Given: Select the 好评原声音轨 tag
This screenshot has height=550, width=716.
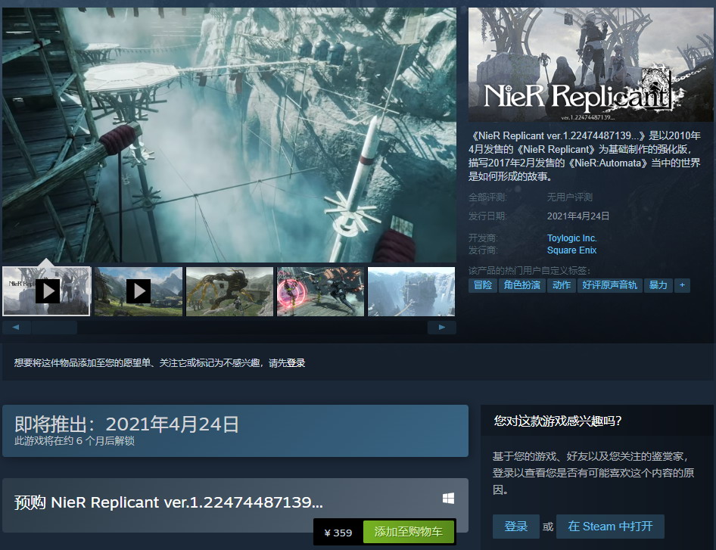Looking at the screenshot, I should click(x=609, y=285).
